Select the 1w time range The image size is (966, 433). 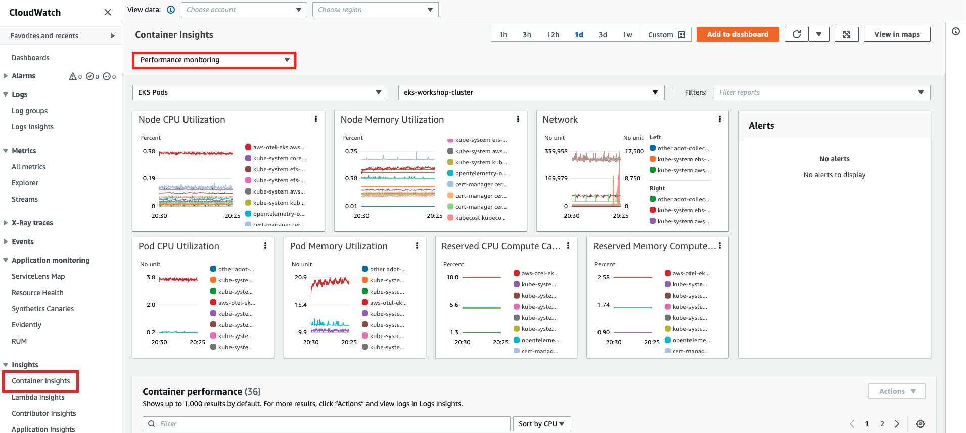tap(627, 35)
